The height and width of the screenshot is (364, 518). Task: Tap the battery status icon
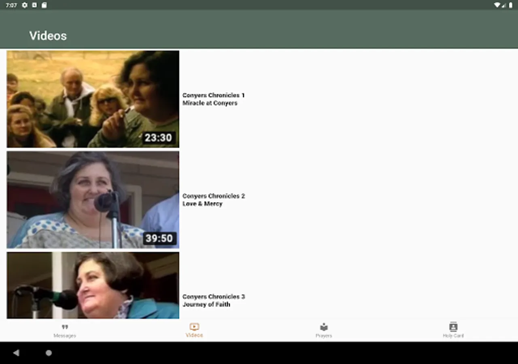[x=510, y=5]
